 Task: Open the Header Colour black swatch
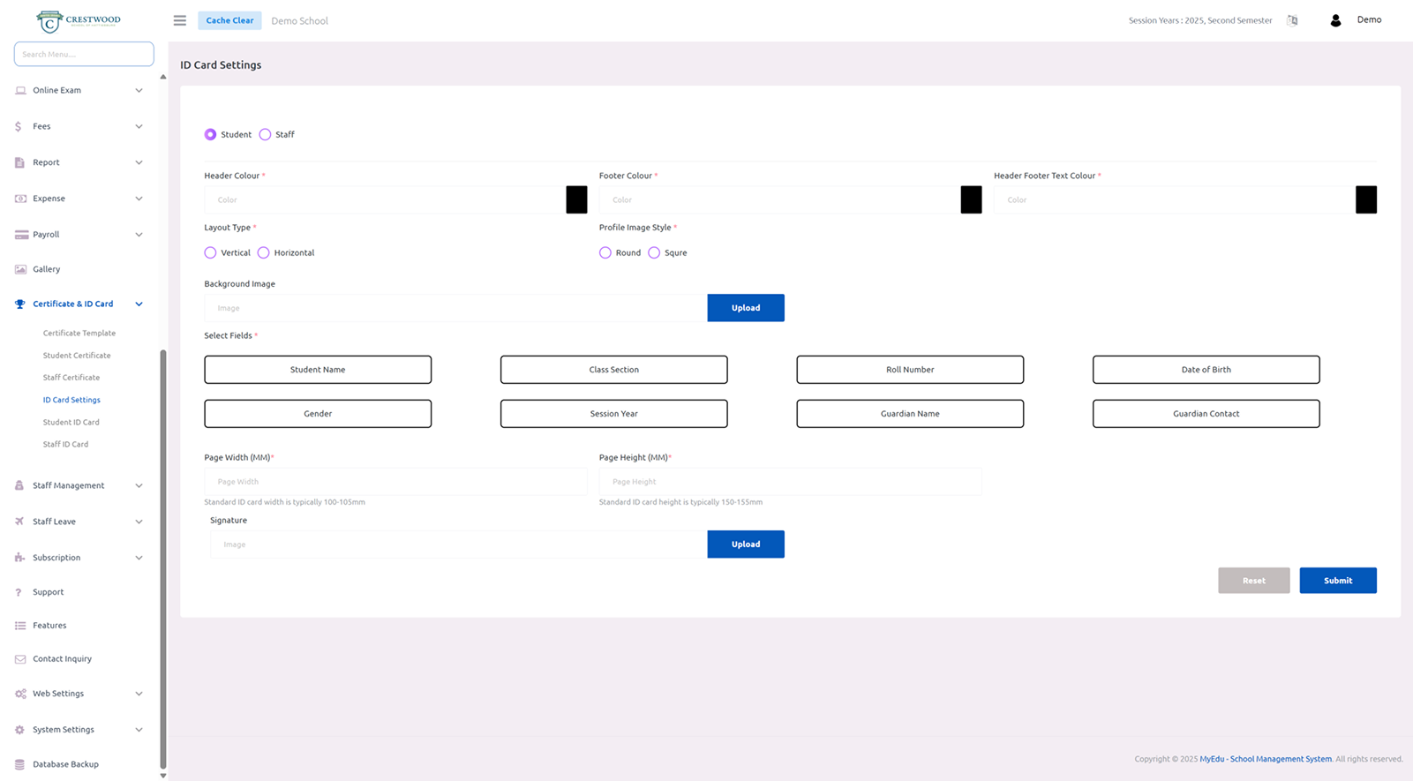pos(576,199)
